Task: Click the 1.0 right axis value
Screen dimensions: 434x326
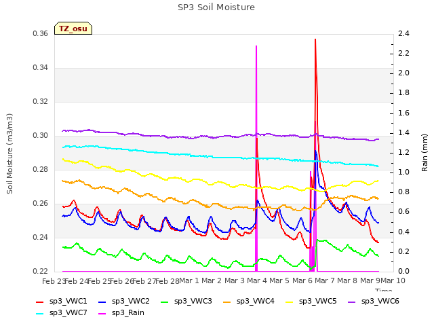Action: pyautogui.click(x=403, y=172)
